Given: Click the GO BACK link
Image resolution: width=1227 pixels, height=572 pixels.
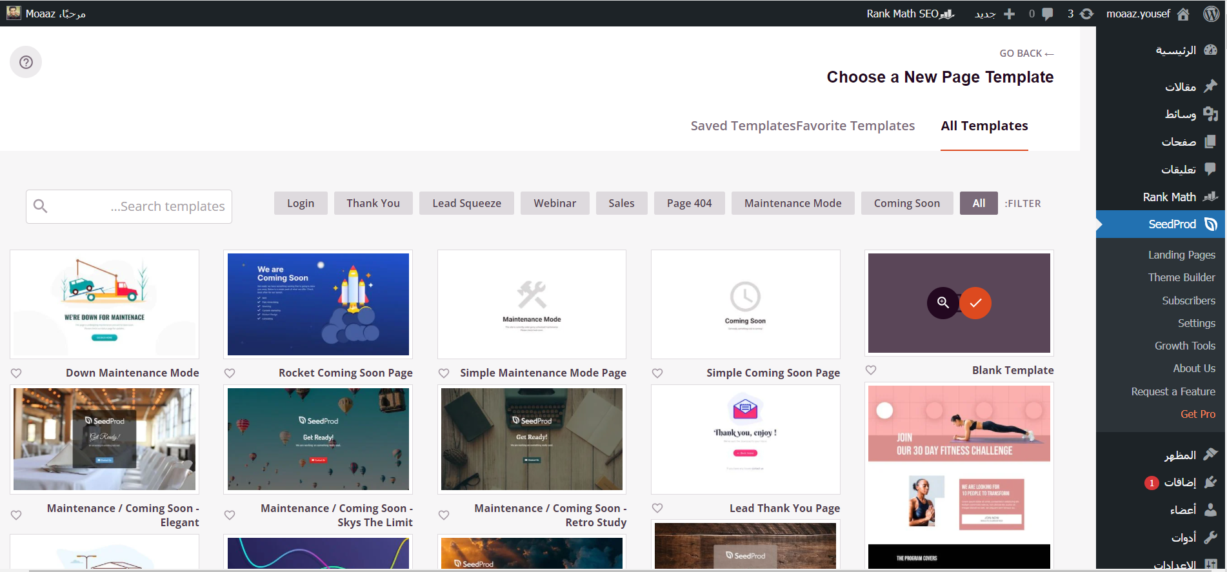Looking at the screenshot, I should [1026, 53].
